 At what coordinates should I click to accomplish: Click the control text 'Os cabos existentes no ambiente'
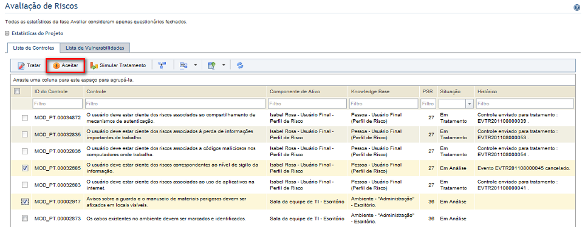(166, 219)
